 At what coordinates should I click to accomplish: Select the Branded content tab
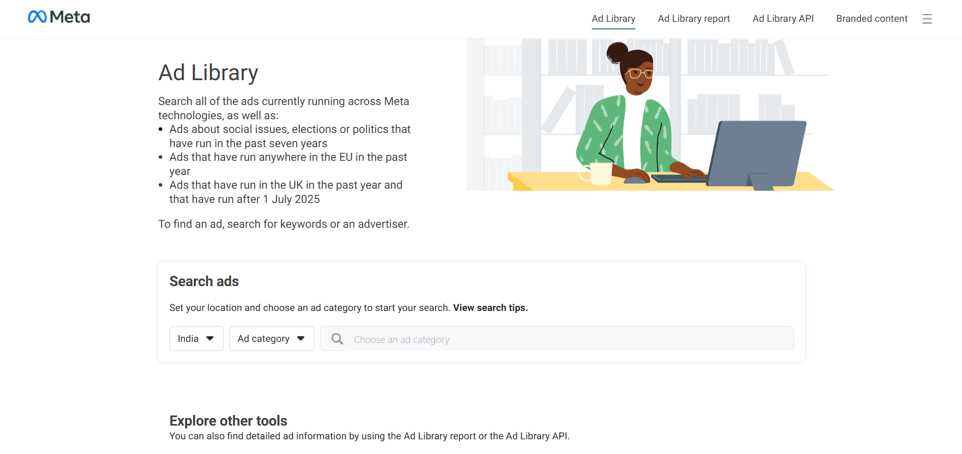[872, 19]
